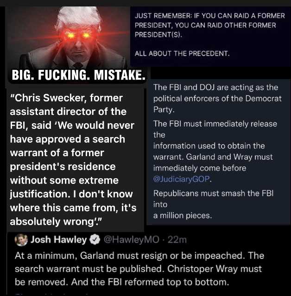Open the glowing red eyes portrait image

pos(69,38)
